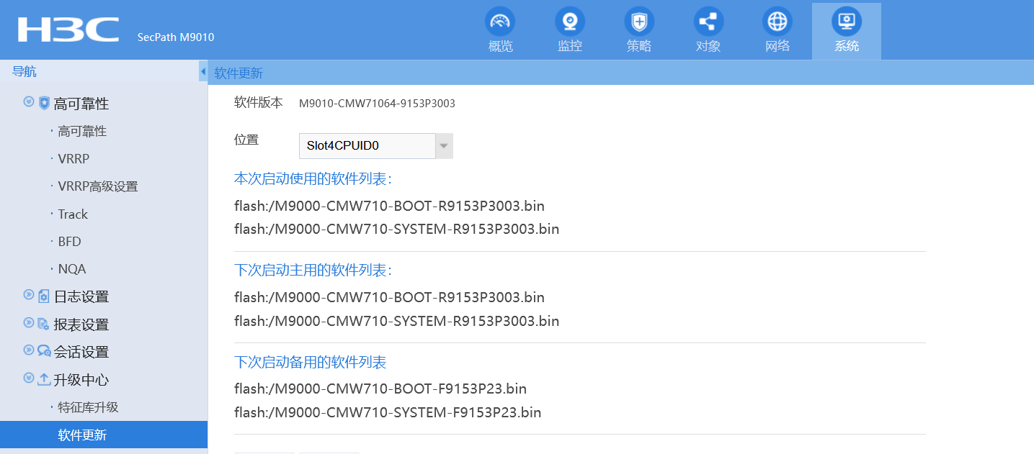Image resolution: width=1034 pixels, height=454 pixels.
Task: Open the 位置 dropdown arrow
Action: pos(445,146)
